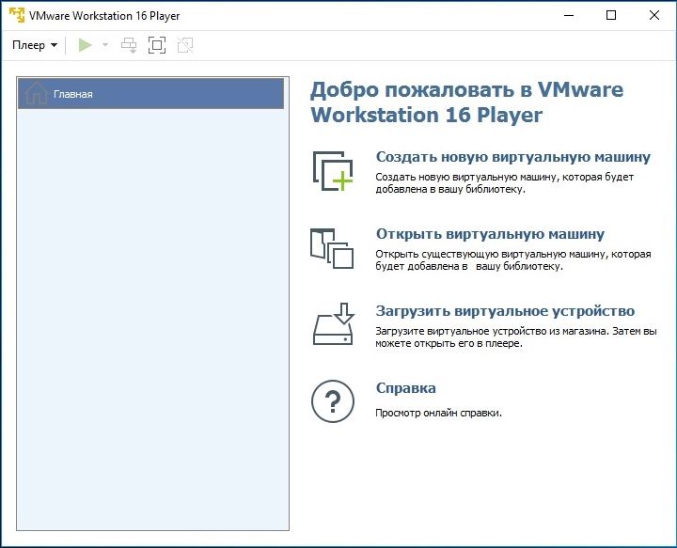
Task: Click the Unity mode toolbar icon
Action: [x=185, y=45]
